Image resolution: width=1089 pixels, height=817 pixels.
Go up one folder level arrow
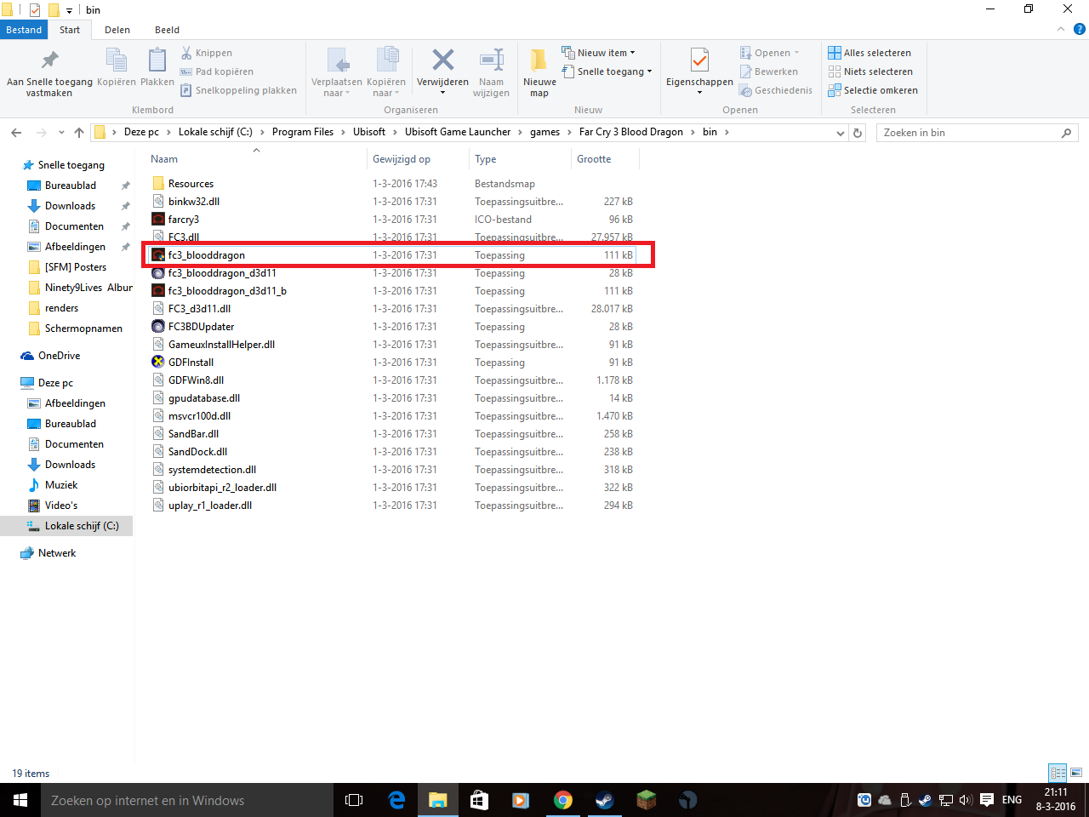click(79, 133)
